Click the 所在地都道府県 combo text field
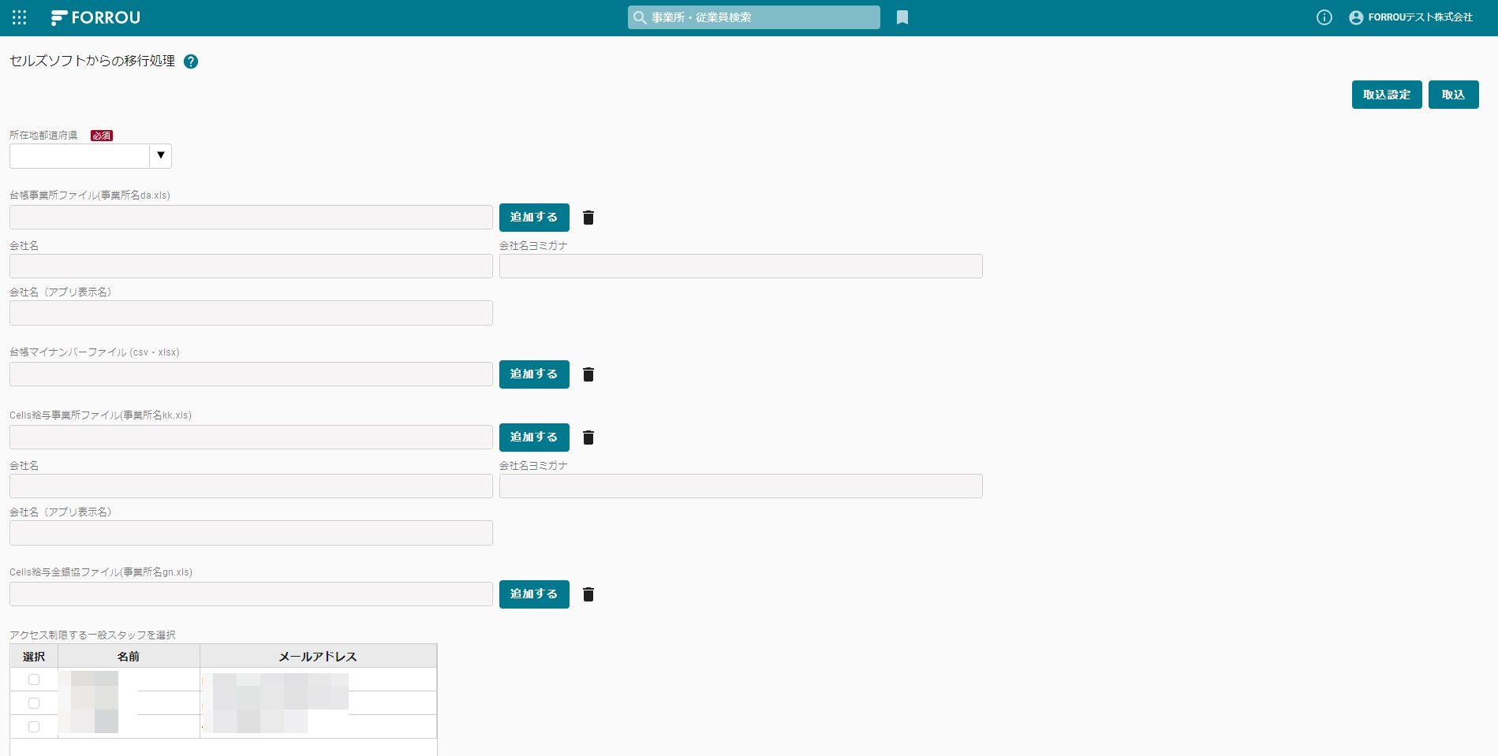The width and height of the screenshot is (1498, 756). [x=80, y=155]
